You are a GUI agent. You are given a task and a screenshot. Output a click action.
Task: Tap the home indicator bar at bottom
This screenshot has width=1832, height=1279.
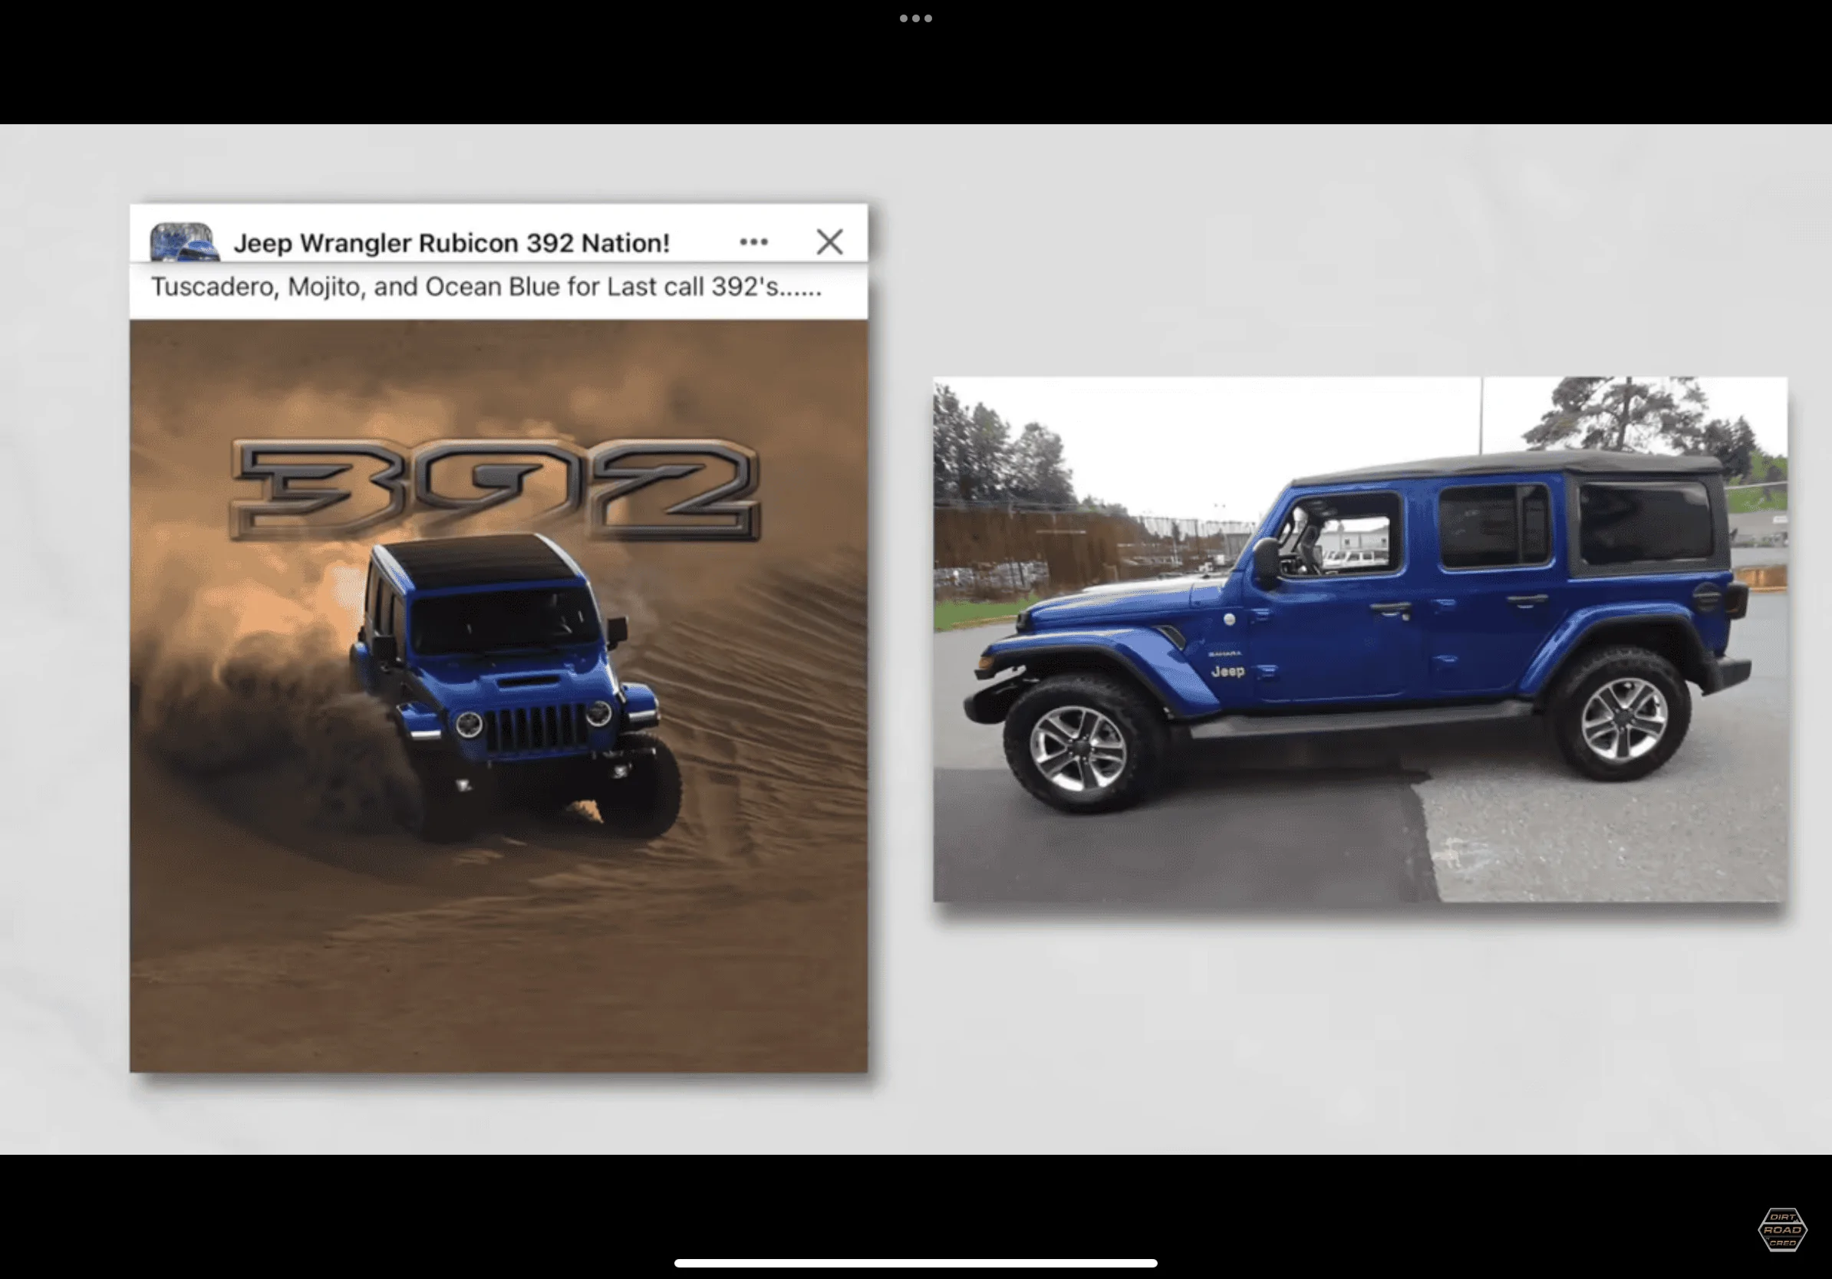[915, 1263]
